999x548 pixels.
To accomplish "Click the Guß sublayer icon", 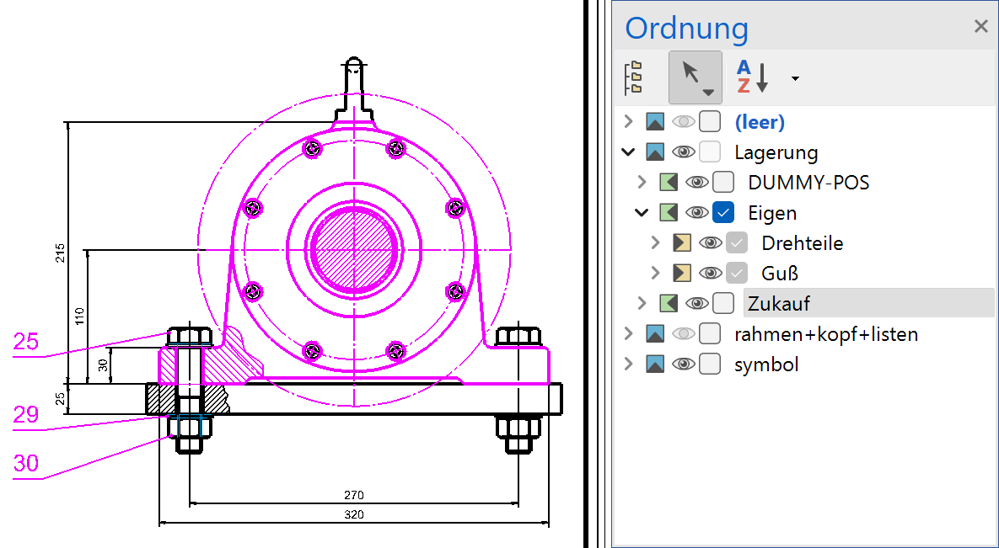I will [682, 274].
